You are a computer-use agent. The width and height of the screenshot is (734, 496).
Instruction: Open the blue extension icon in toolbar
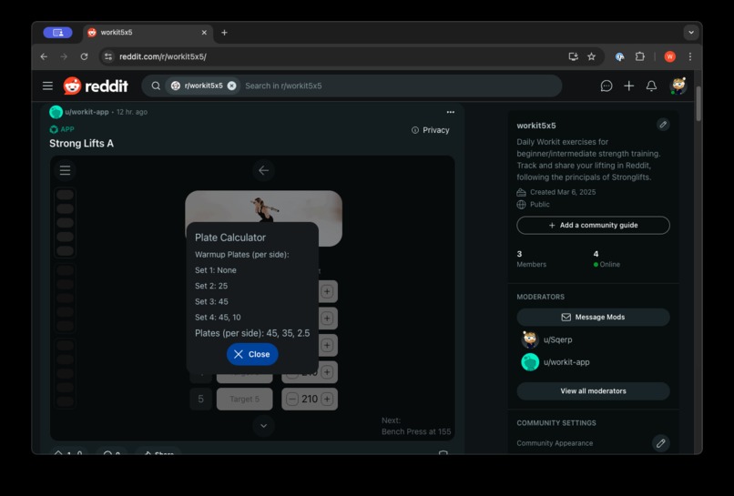(620, 56)
